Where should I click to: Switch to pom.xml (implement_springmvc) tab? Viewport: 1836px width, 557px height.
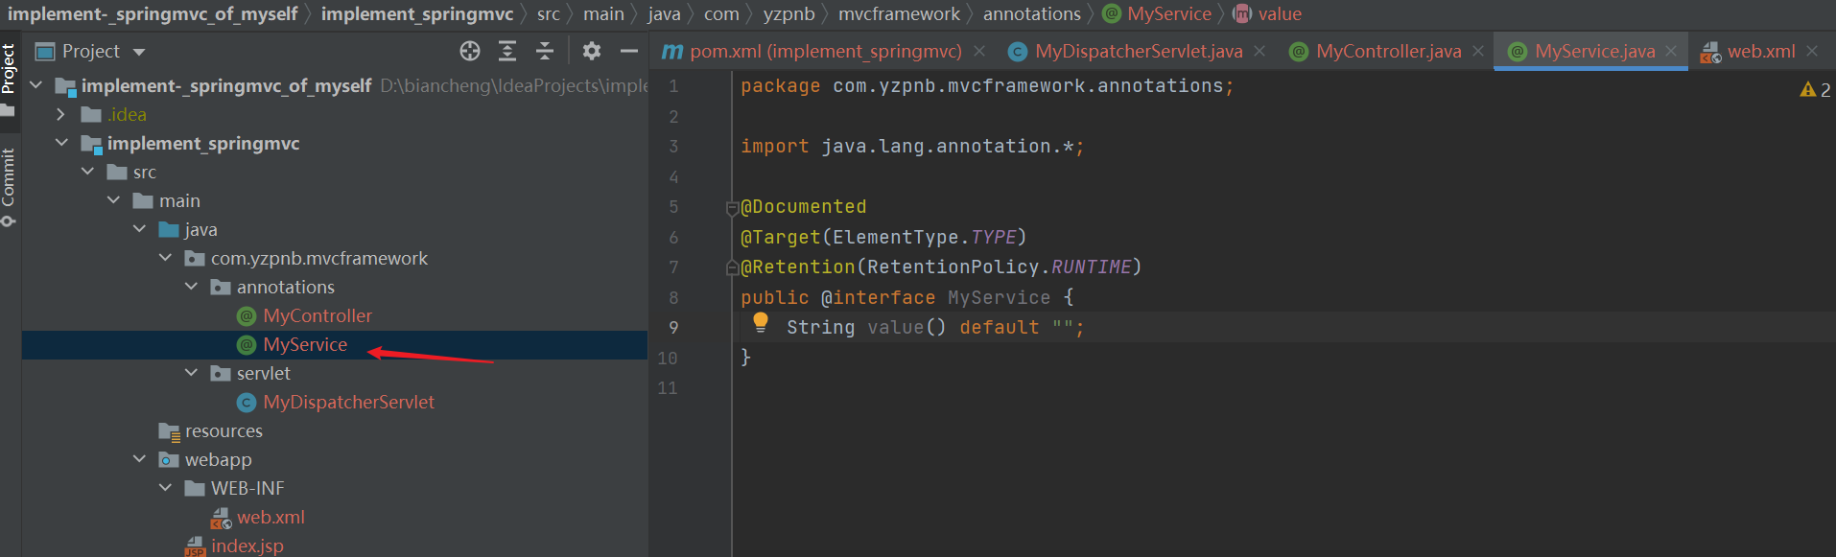[825, 51]
